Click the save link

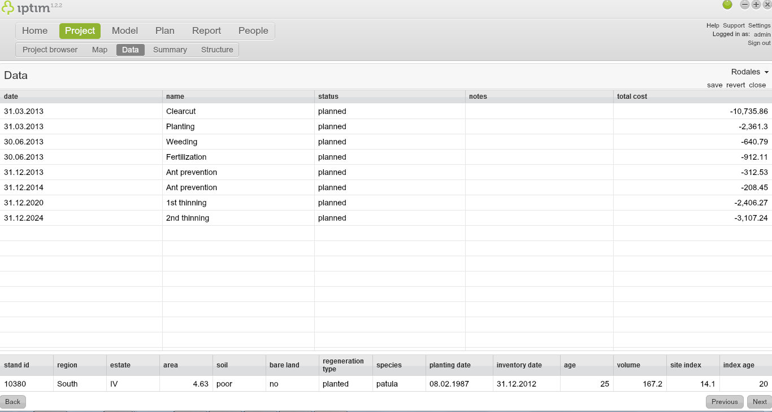pos(714,85)
